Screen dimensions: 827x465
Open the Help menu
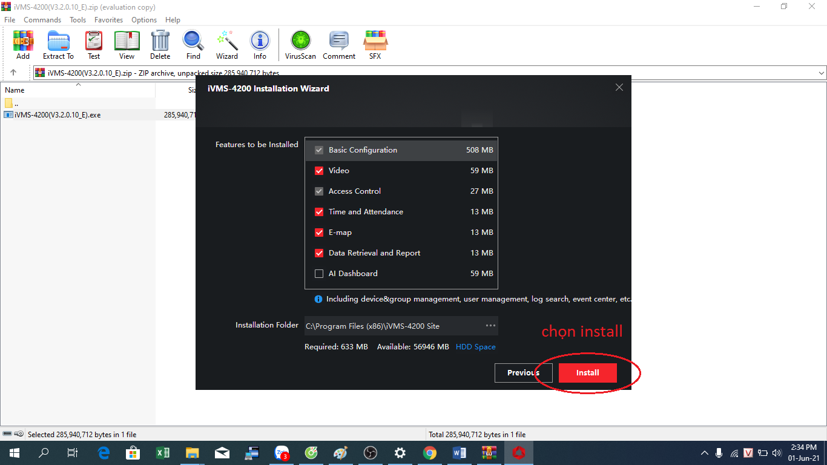[x=173, y=20]
